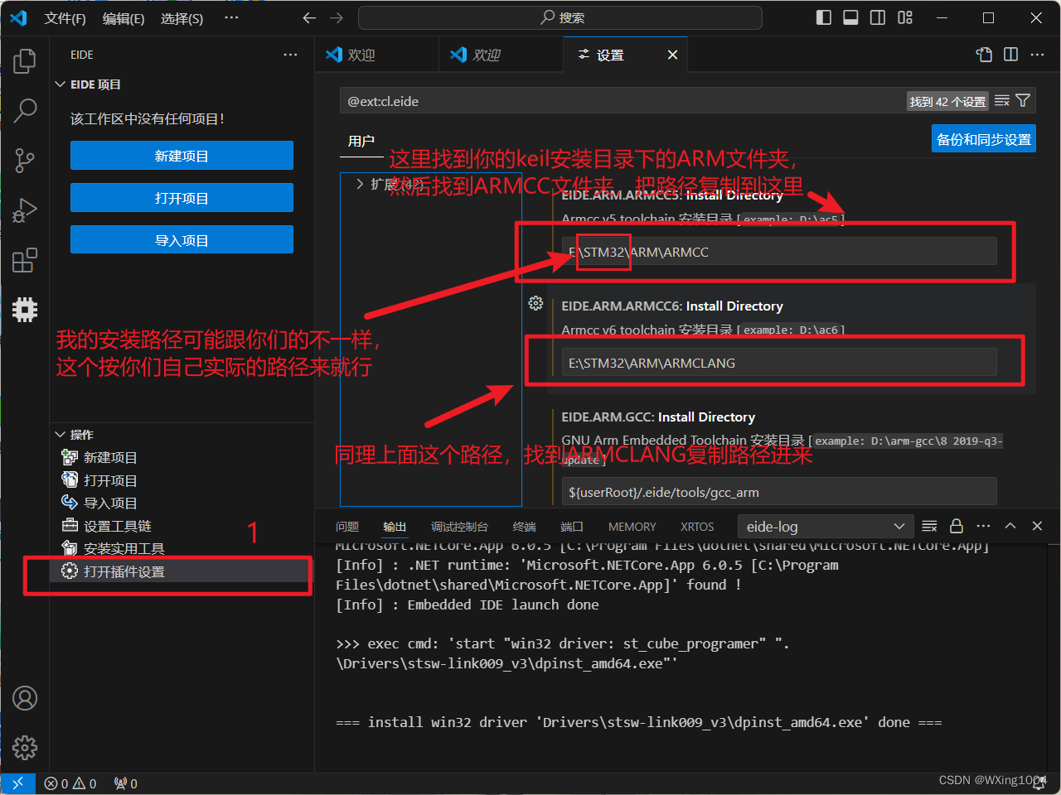Split the editor to the right
The image size is (1061, 795).
pos(1010,54)
